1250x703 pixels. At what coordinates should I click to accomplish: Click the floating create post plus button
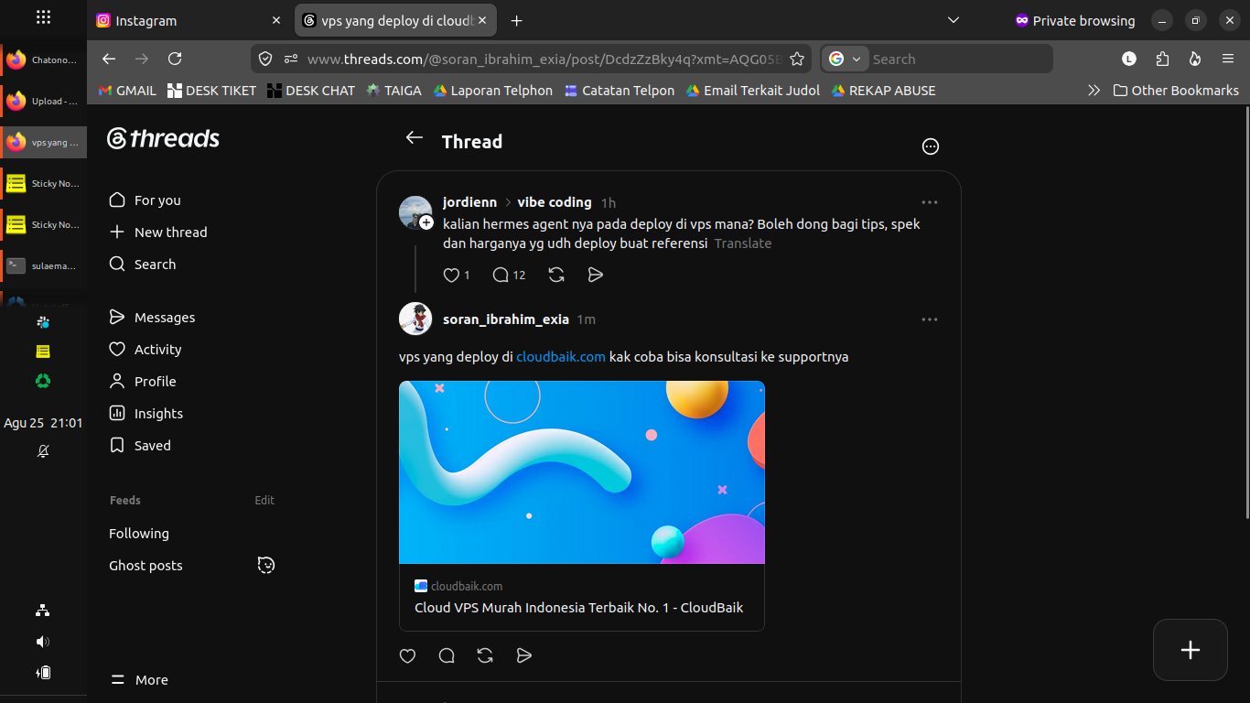[x=1191, y=650]
